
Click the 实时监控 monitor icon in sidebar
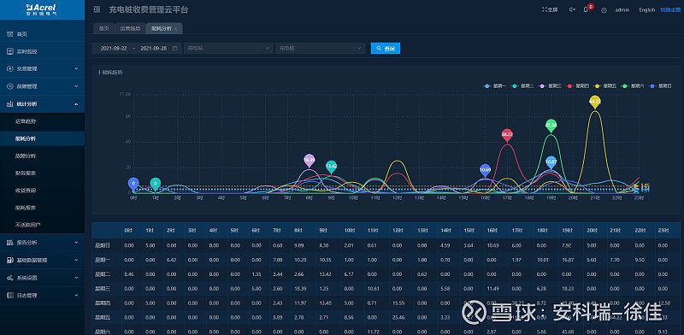click(10, 51)
